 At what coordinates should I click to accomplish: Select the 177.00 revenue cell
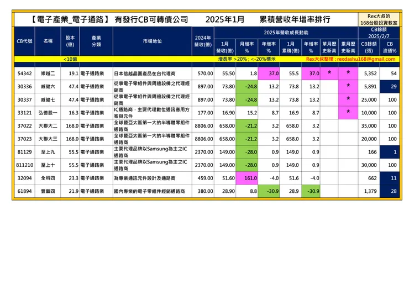click(203, 113)
